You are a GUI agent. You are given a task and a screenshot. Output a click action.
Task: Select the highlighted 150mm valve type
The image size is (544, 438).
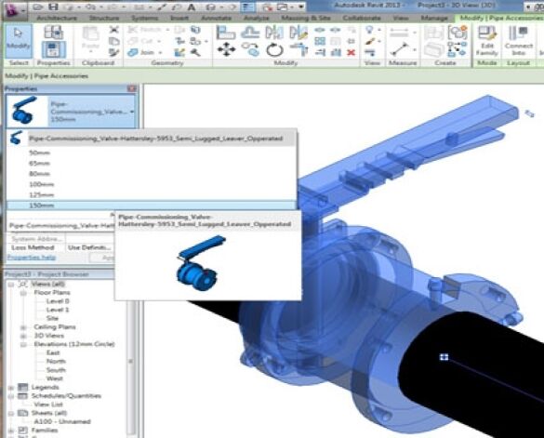(152, 206)
